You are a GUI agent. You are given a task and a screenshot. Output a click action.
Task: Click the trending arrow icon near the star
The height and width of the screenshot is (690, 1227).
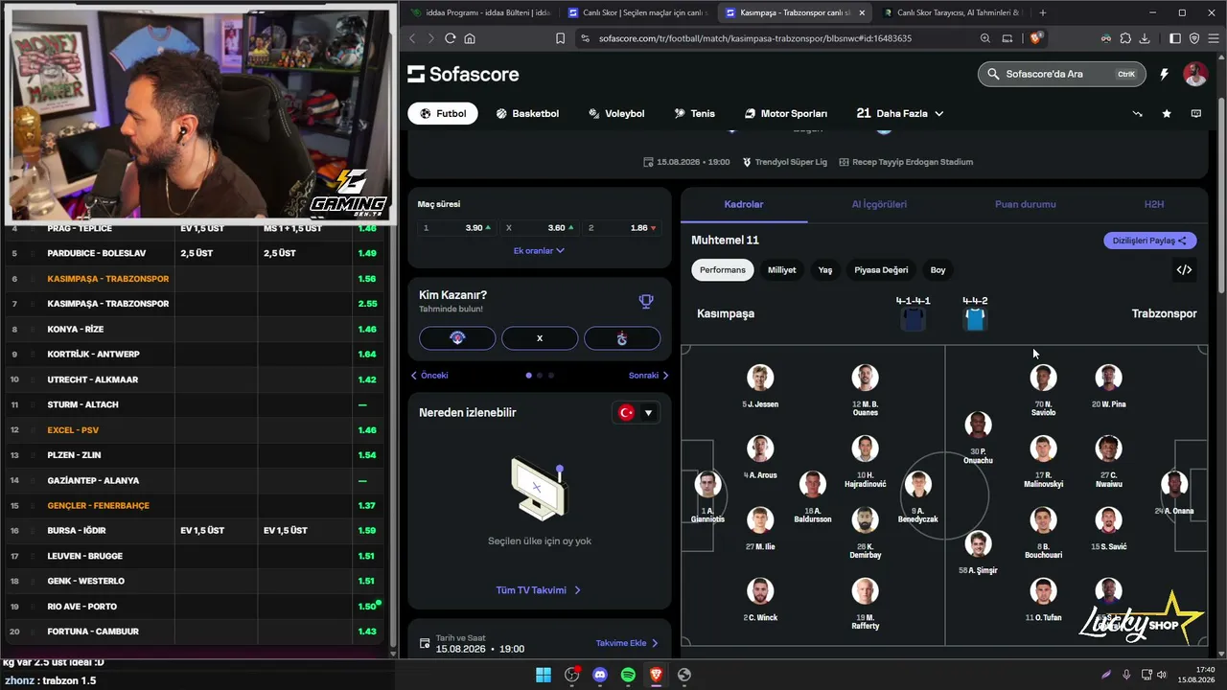(1138, 113)
